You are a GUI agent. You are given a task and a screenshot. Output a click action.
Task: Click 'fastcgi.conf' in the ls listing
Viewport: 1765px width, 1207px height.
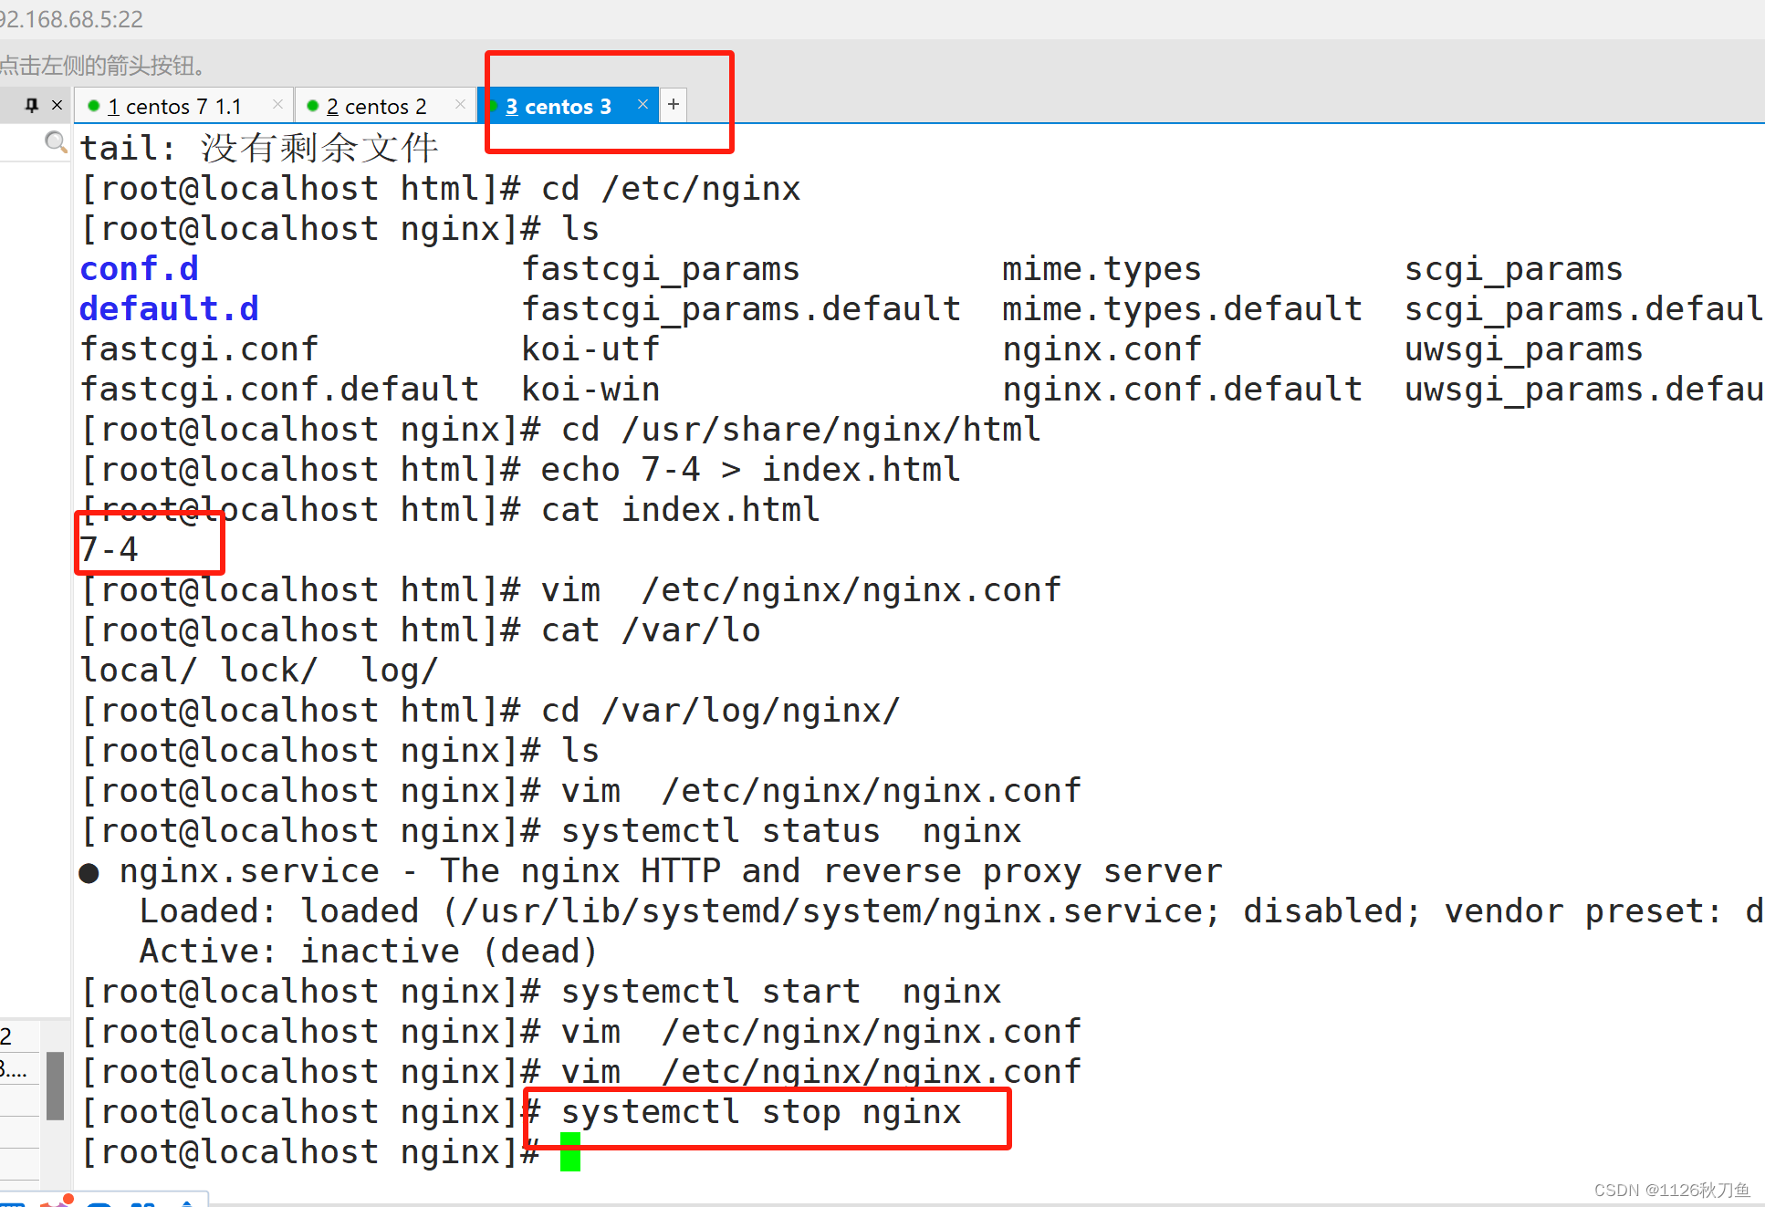[x=199, y=349]
